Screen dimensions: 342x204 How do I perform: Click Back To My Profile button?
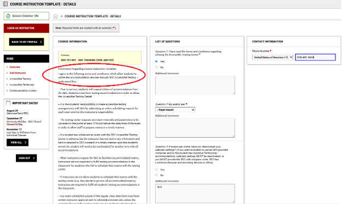(26, 42)
